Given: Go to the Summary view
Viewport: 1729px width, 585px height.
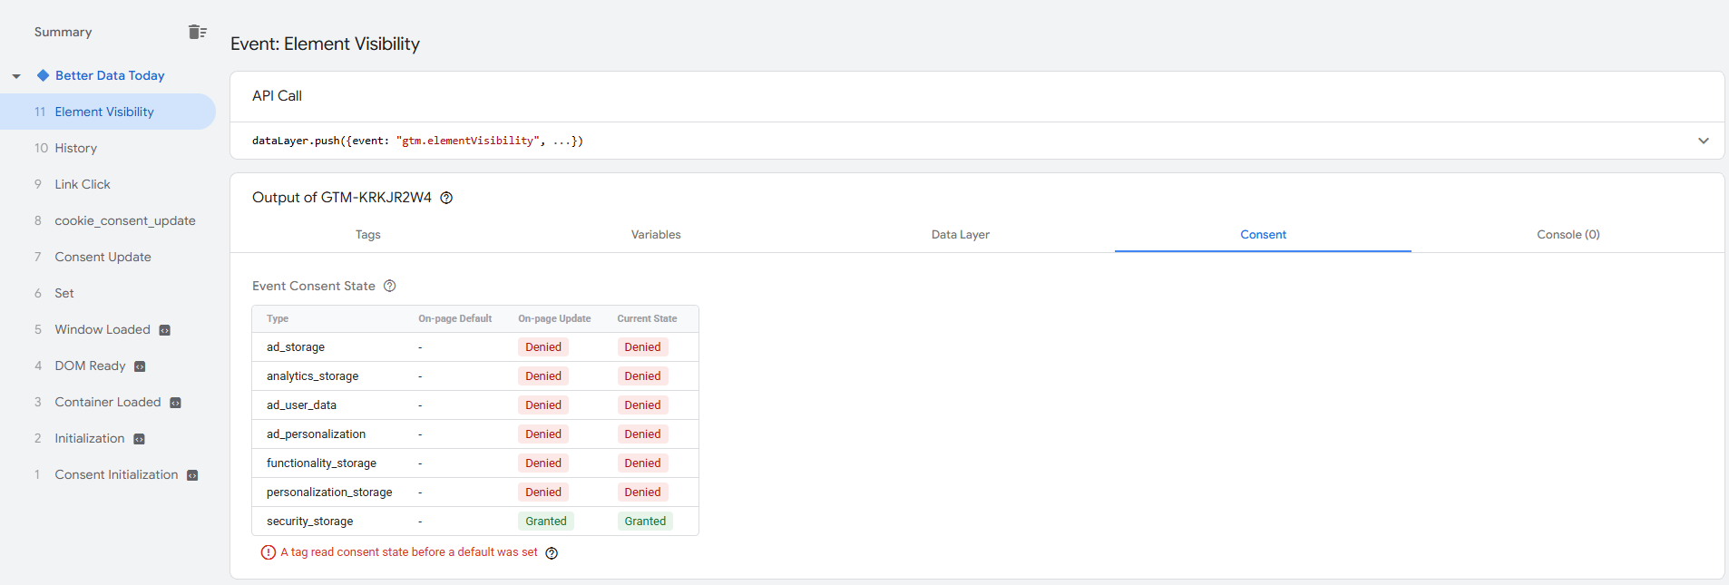Looking at the screenshot, I should 63,32.
